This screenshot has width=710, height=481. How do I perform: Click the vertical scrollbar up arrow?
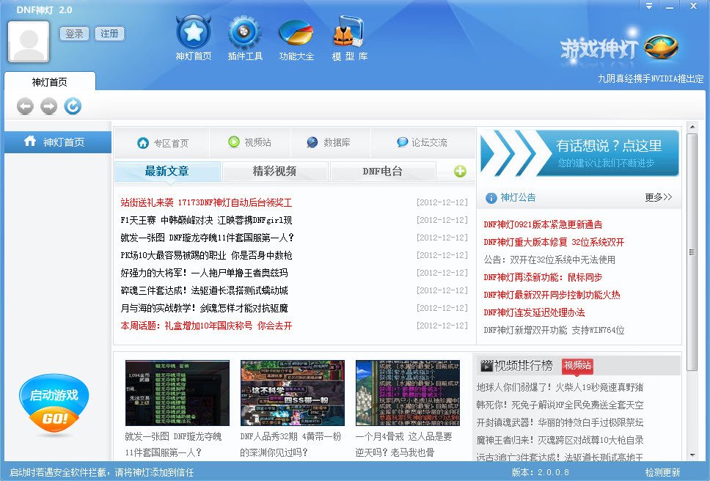(x=692, y=127)
